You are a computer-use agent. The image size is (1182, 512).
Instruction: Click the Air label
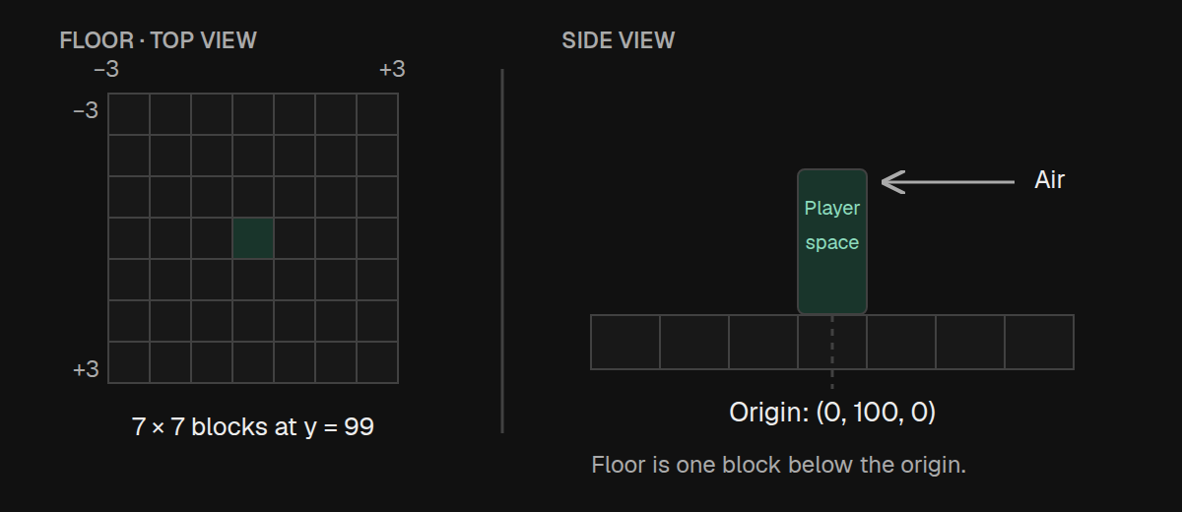[1050, 180]
